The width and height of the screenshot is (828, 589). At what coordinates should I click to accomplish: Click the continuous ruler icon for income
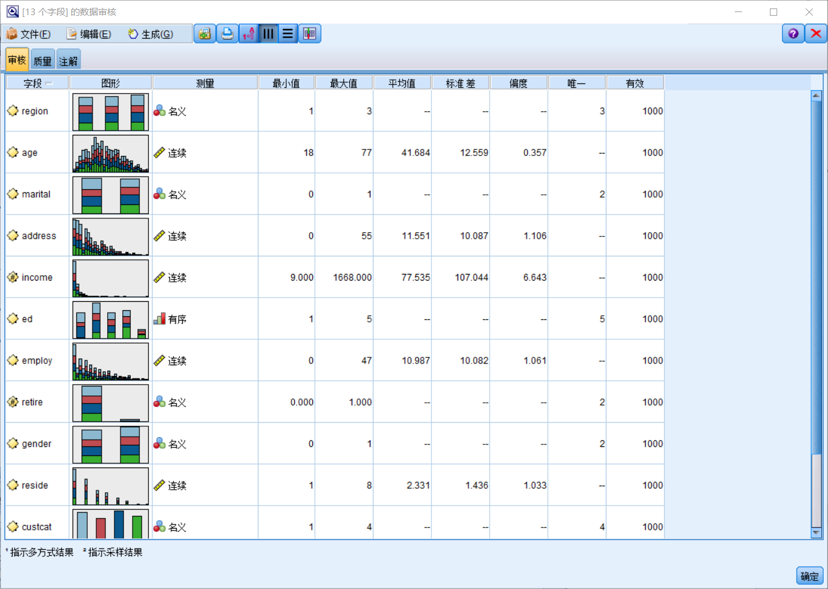(x=159, y=277)
